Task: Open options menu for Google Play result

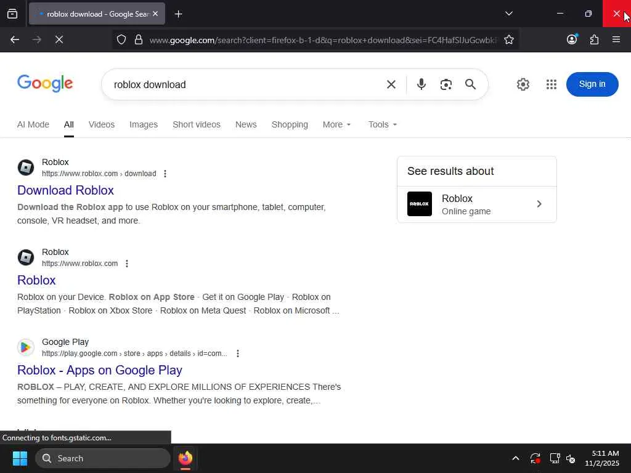Action: 238,354
